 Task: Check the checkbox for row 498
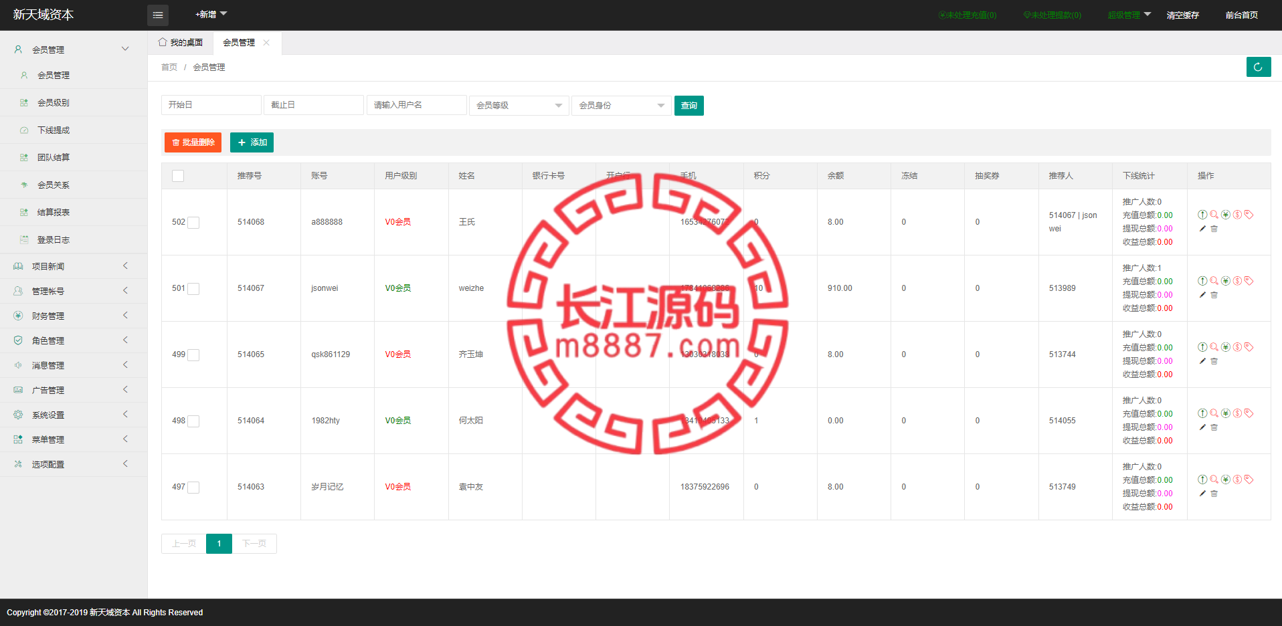pos(193,421)
